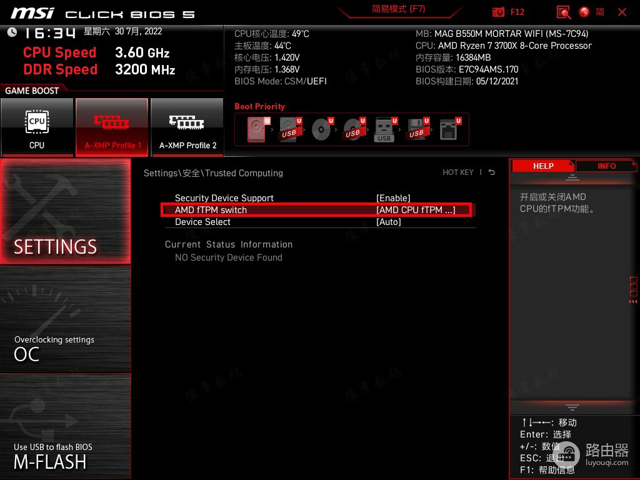The height and width of the screenshot is (480, 640).
Task: Select the network boot device icon
Action: pos(449,130)
